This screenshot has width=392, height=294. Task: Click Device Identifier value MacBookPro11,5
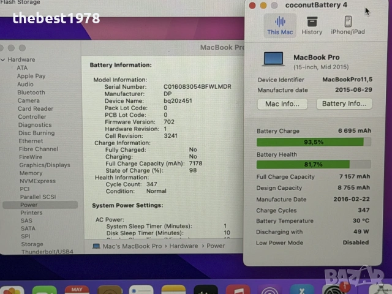pyautogui.click(x=347, y=80)
